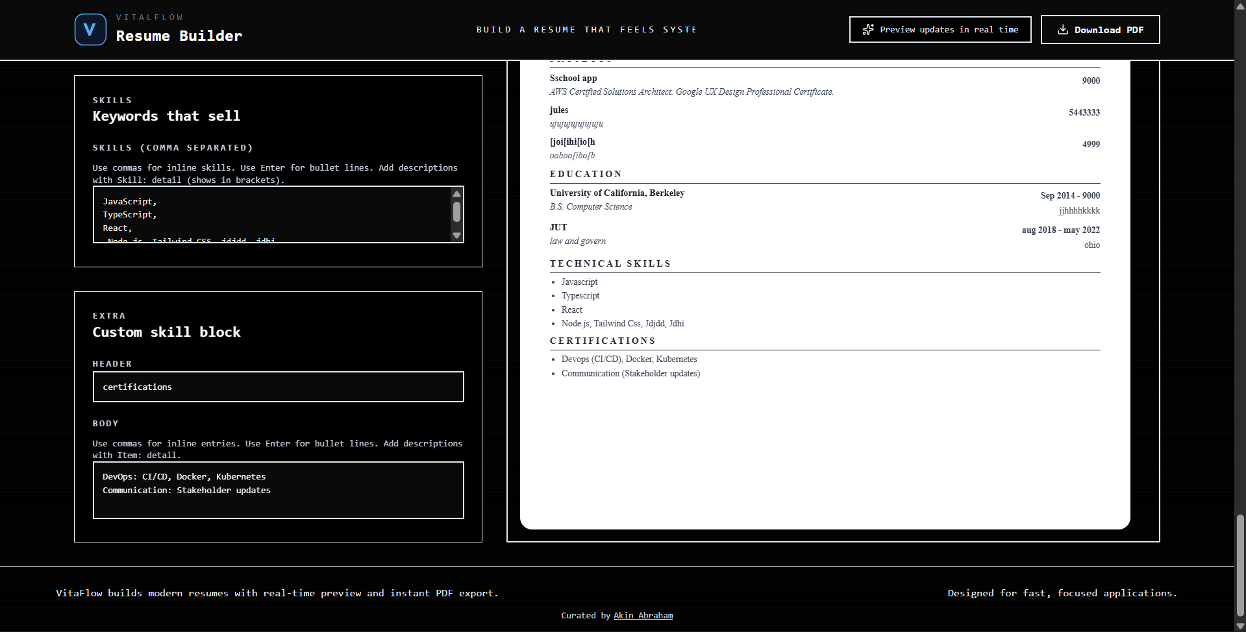This screenshot has width=1246, height=632.
Task: Click the up arrow of the page scrollbar
Action: pyautogui.click(x=1240, y=5)
